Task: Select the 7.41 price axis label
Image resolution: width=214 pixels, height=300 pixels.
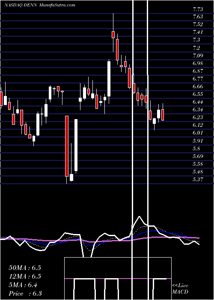Action: click(x=198, y=32)
